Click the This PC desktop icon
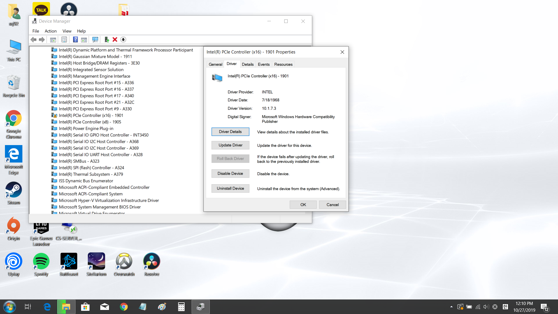Image resolution: width=558 pixels, height=314 pixels. [14, 50]
